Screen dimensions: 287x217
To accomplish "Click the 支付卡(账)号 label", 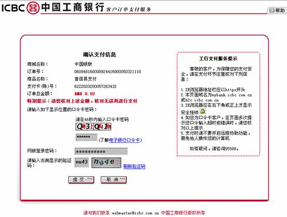I will 42,86.
